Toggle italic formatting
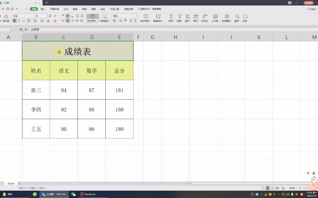This screenshot has height=198, width=318. point(18,21)
